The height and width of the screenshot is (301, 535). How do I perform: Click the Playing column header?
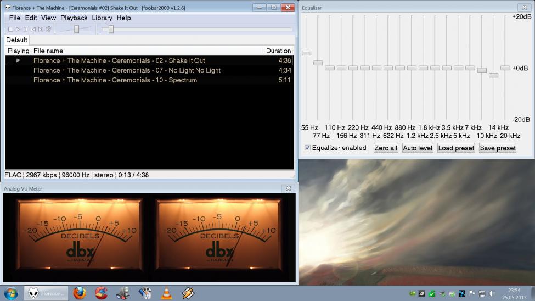[19, 51]
